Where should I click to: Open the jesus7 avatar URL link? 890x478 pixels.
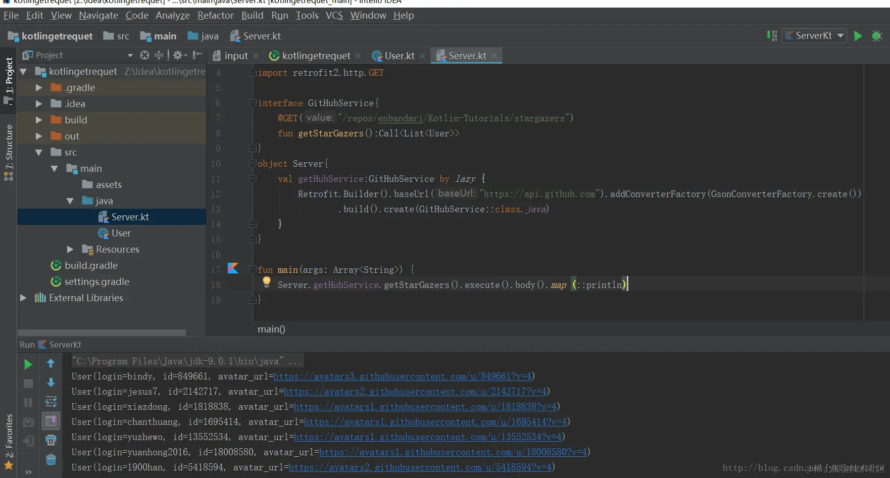pyautogui.click(x=415, y=392)
